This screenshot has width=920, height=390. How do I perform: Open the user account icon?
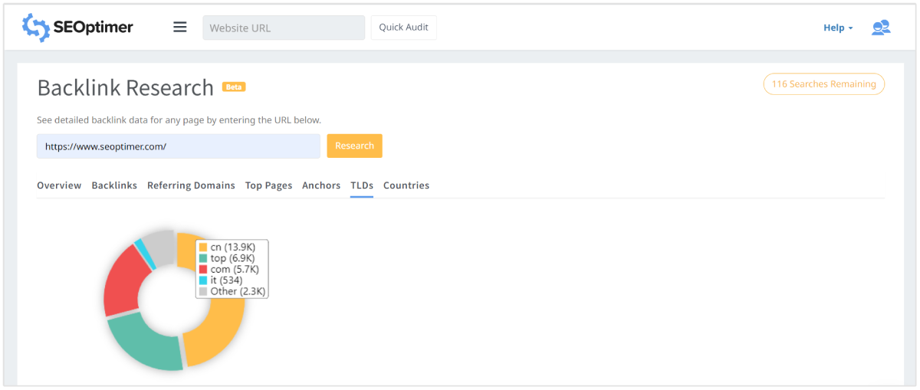click(881, 28)
